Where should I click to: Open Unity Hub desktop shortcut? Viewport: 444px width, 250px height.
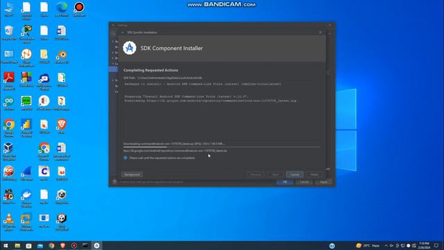point(62,197)
